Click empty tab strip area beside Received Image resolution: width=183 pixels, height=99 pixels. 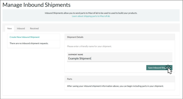pyautogui.click(x=108, y=28)
